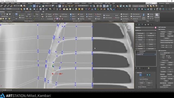This screenshot has width=174, height=98.
Task: Switch to the Object Paint ribbon tab
Action: tap(28, 12)
